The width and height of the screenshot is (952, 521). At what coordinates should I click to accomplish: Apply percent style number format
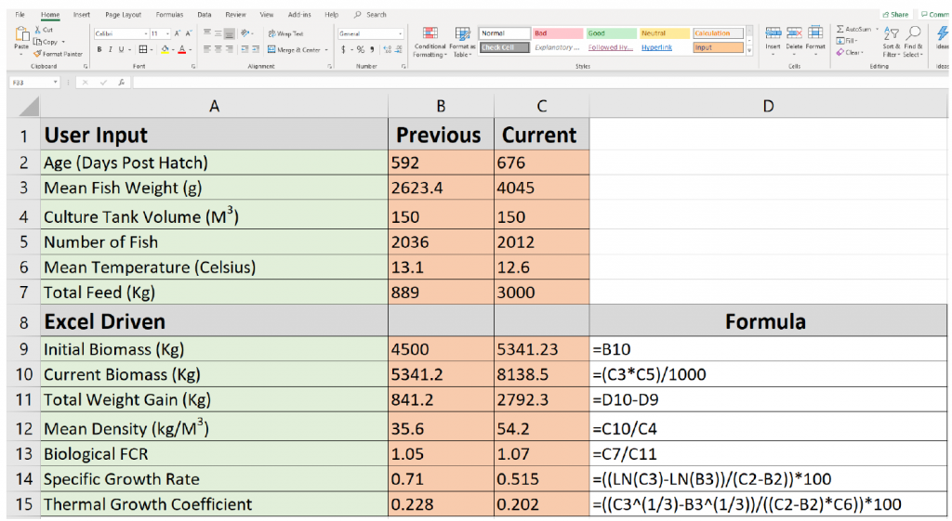pos(361,50)
